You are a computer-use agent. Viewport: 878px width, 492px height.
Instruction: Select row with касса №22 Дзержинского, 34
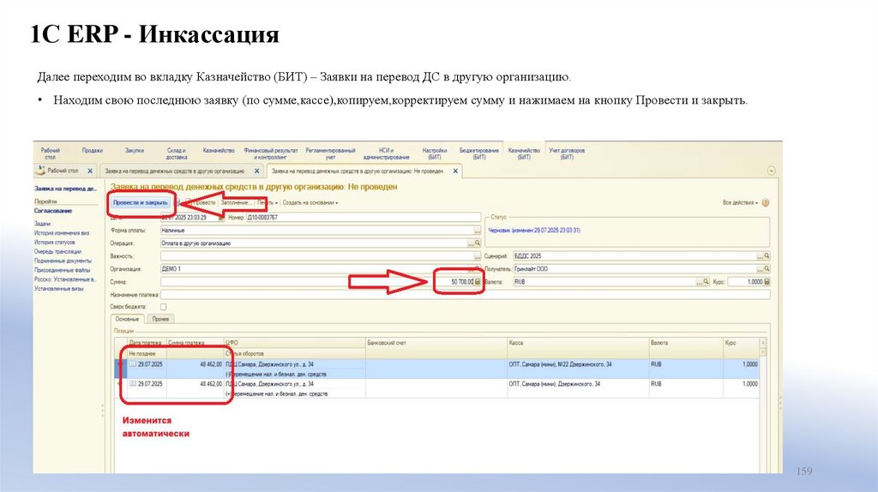click(436, 369)
